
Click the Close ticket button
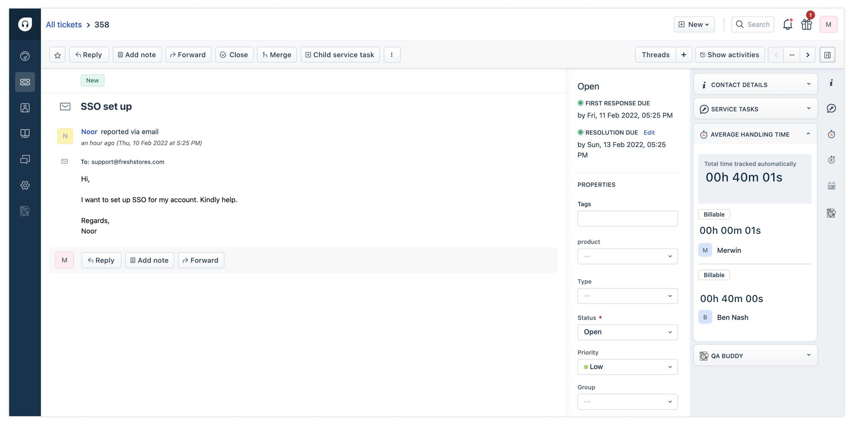coord(234,55)
